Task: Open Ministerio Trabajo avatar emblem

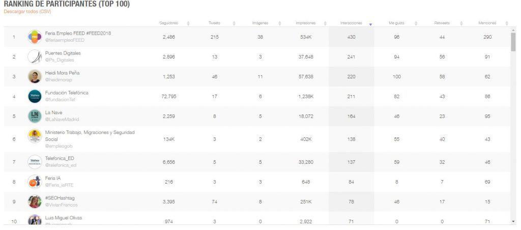Action: tap(35, 136)
